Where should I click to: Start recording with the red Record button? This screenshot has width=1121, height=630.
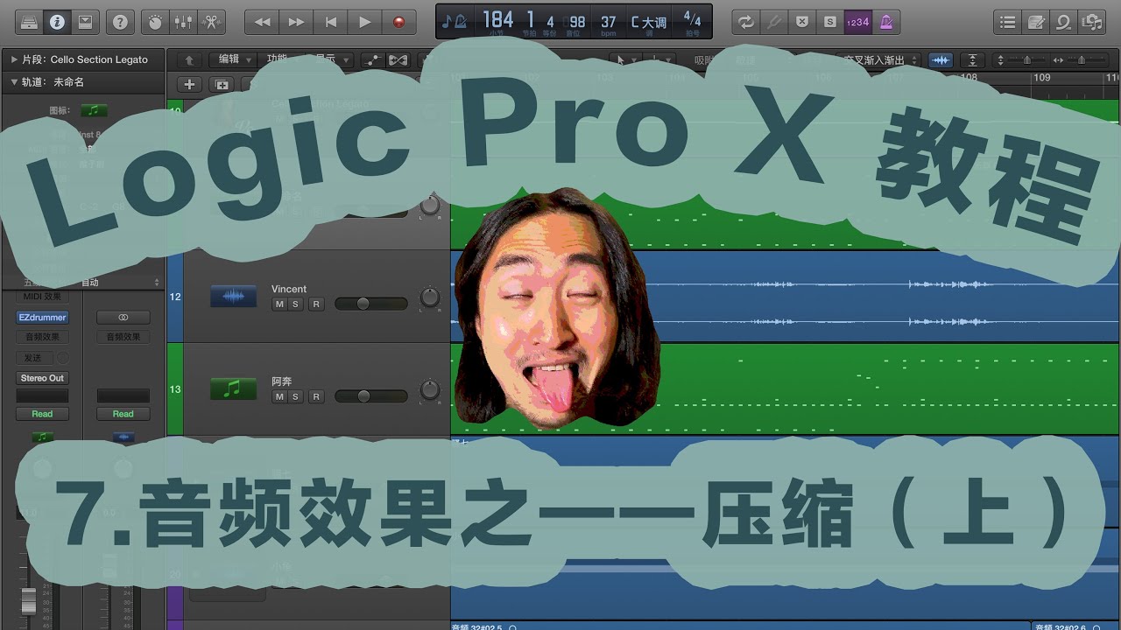[399, 22]
